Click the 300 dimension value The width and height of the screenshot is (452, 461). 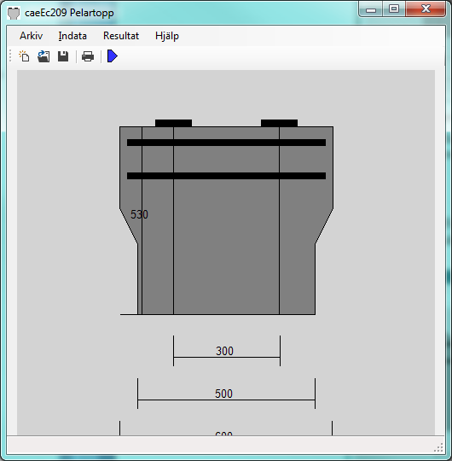click(x=224, y=351)
